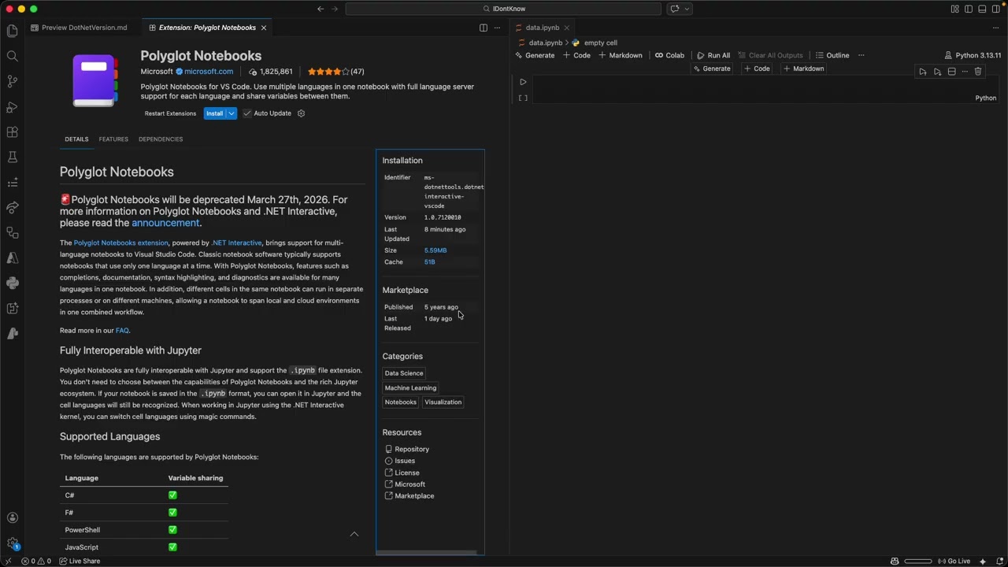This screenshot has height=567, width=1008.
Task: Toggle primary side bar layout button
Action: tap(969, 9)
